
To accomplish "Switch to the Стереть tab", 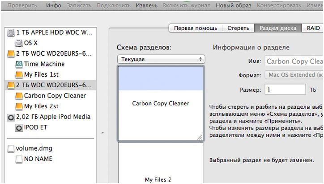I will pyautogui.click(x=238, y=28).
